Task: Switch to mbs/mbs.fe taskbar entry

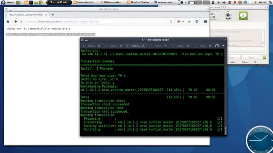Action: pyautogui.click(x=85, y=2)
